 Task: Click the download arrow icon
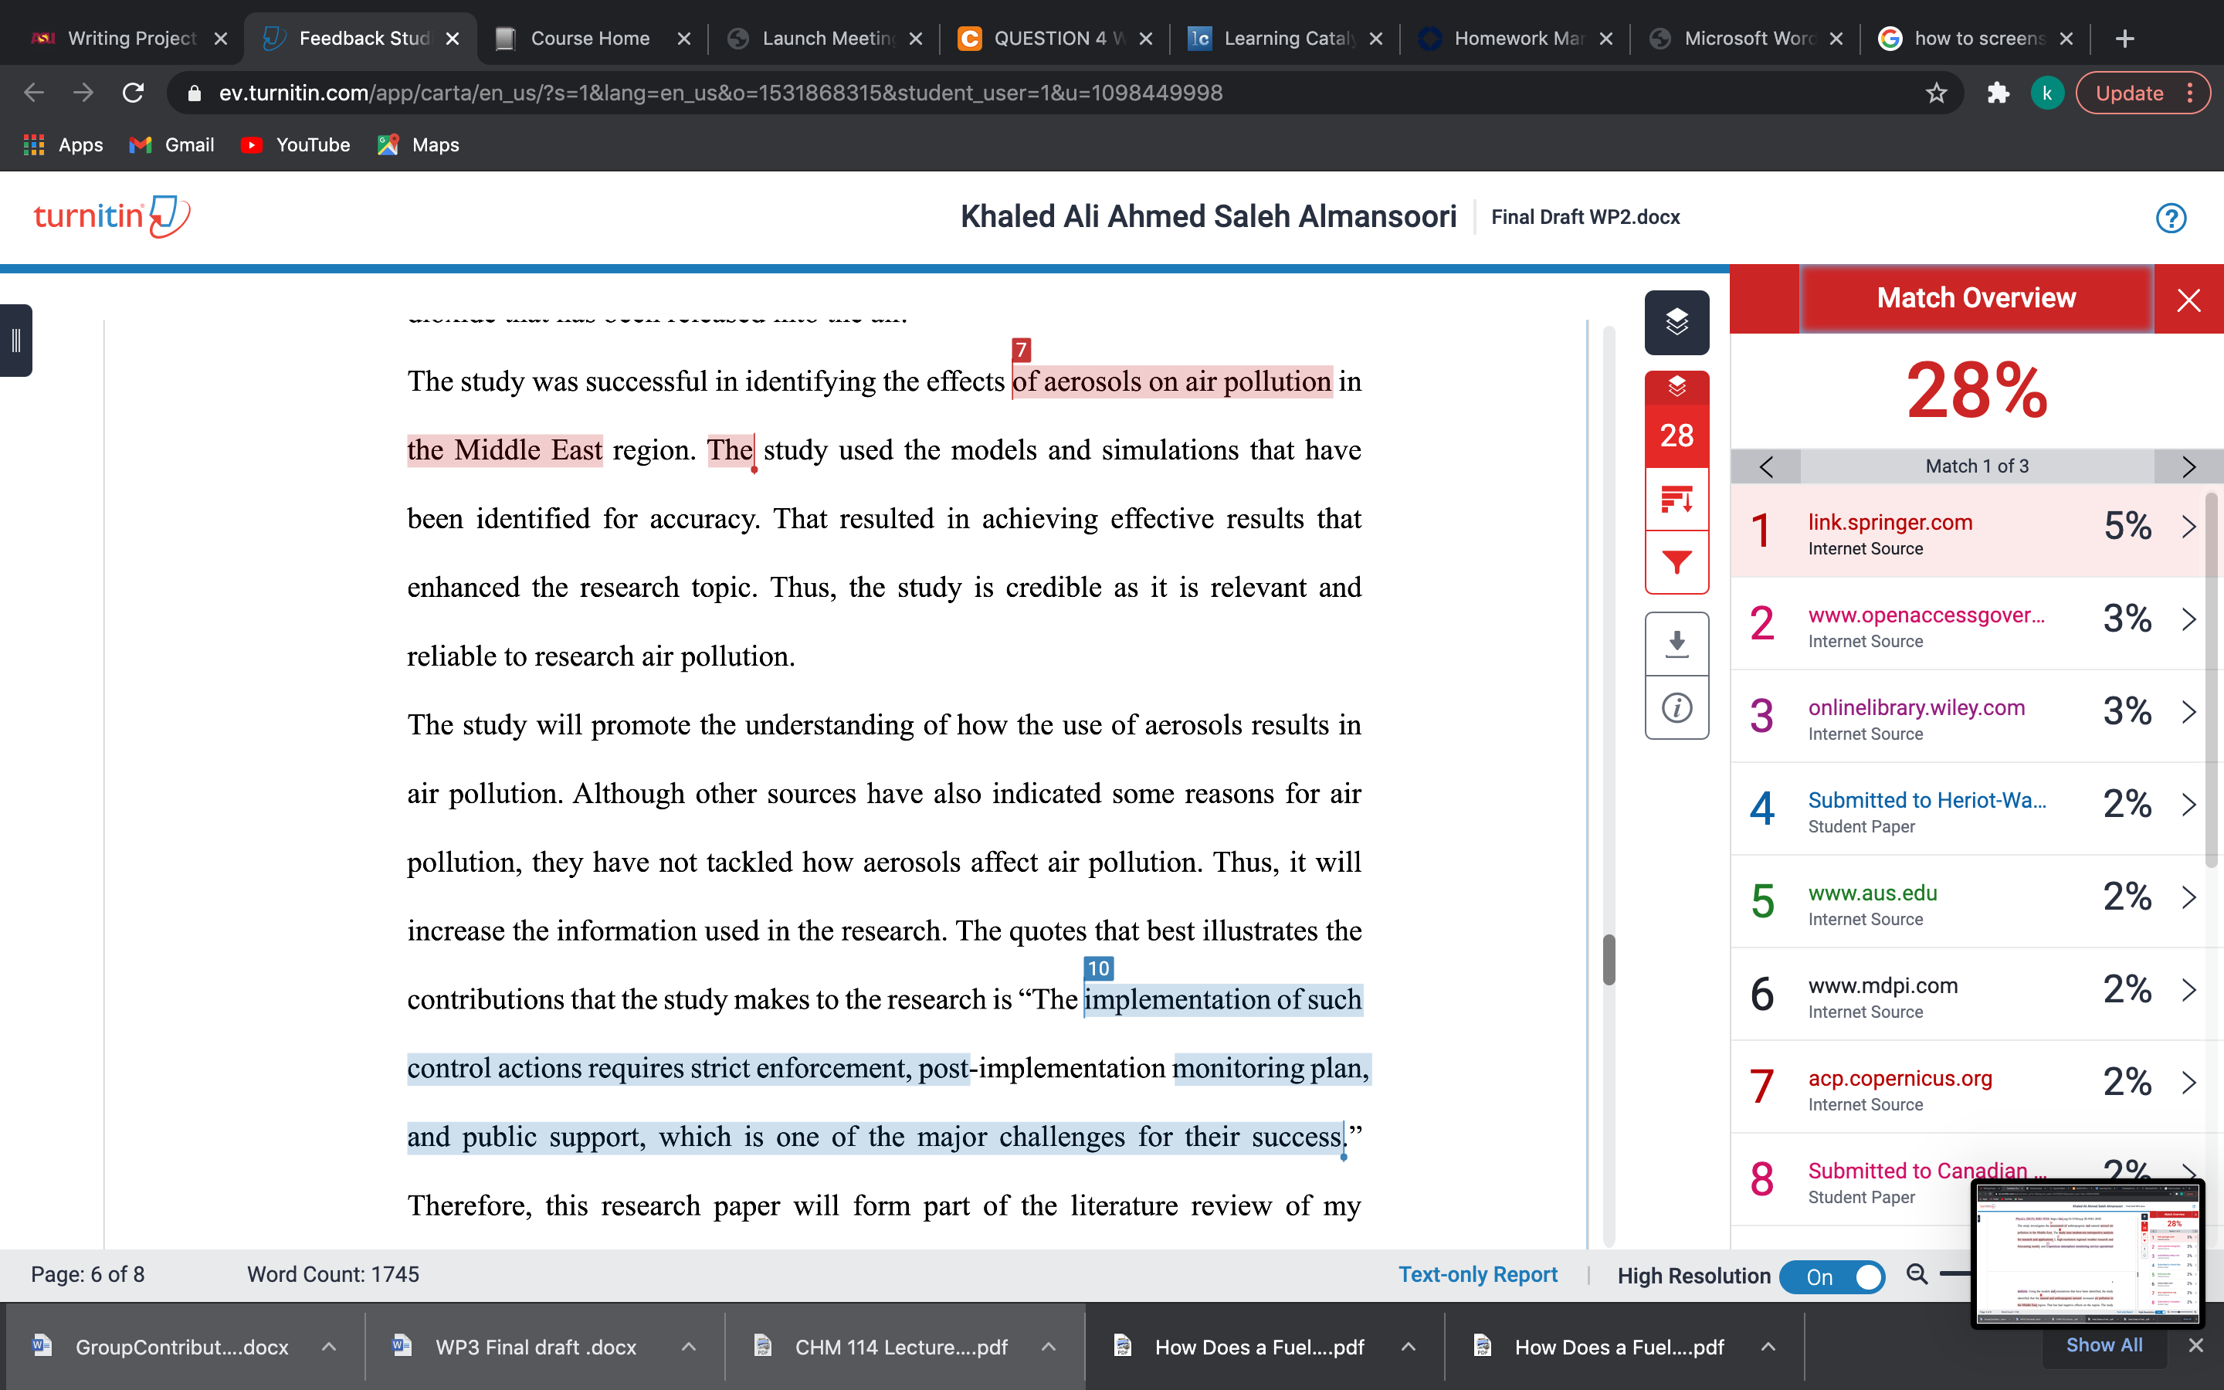click(1676, 643)
